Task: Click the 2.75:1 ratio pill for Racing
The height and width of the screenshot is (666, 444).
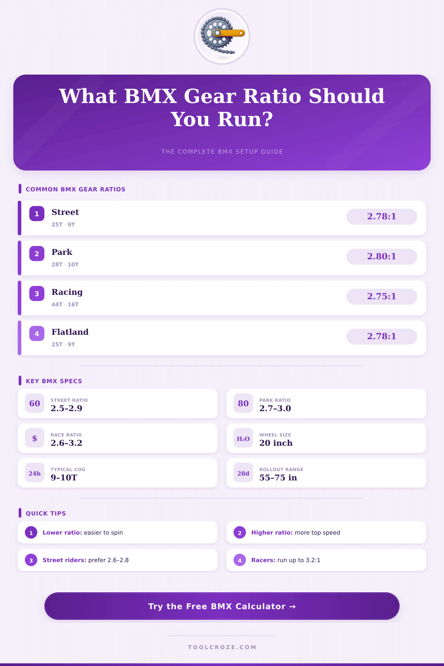Action: pos(381,297)
